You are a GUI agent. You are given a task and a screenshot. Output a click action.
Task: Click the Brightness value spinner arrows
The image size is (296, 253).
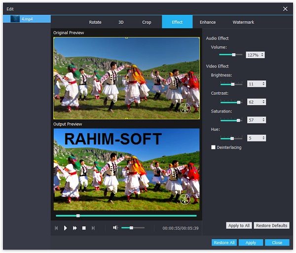[263, 84]
